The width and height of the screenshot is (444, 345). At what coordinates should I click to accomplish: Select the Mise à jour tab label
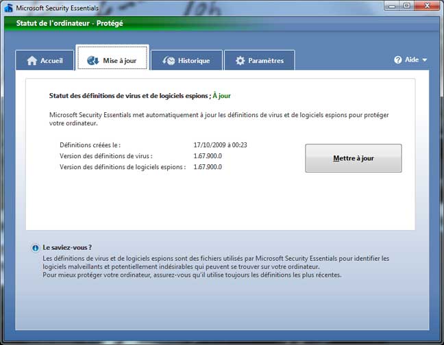click(x=120, y=60)
